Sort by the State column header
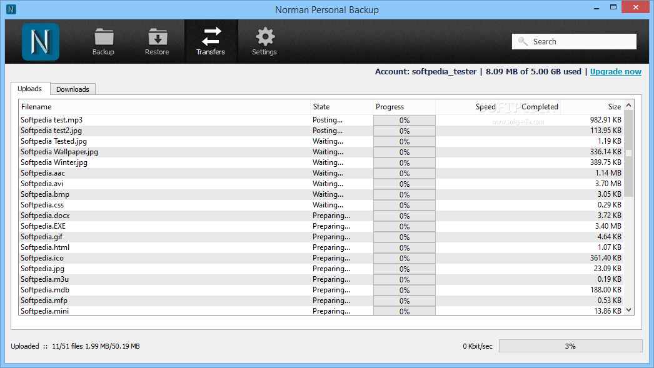 [x=341, y=107]
